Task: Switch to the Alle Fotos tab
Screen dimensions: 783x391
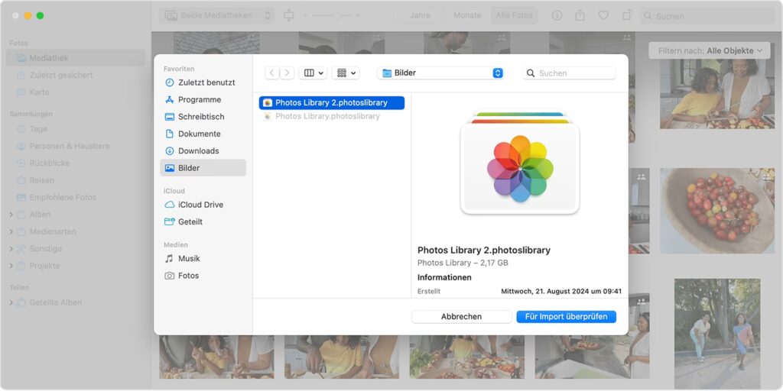Action: [x=514, y=15]
